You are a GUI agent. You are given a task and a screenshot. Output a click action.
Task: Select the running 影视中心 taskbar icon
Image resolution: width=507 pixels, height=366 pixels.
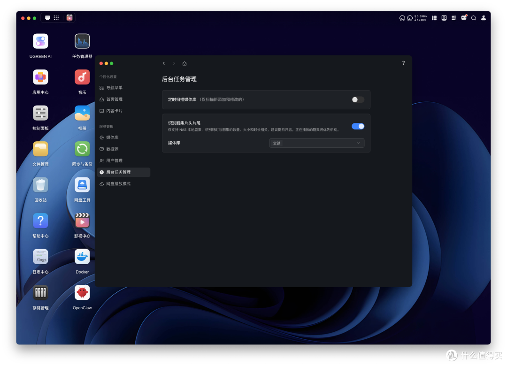69,17
